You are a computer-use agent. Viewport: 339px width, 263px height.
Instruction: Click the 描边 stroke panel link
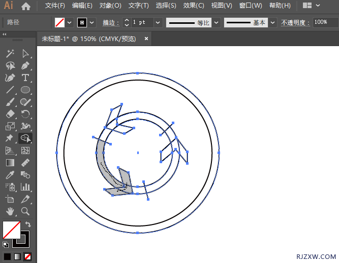tap(110, 23)
